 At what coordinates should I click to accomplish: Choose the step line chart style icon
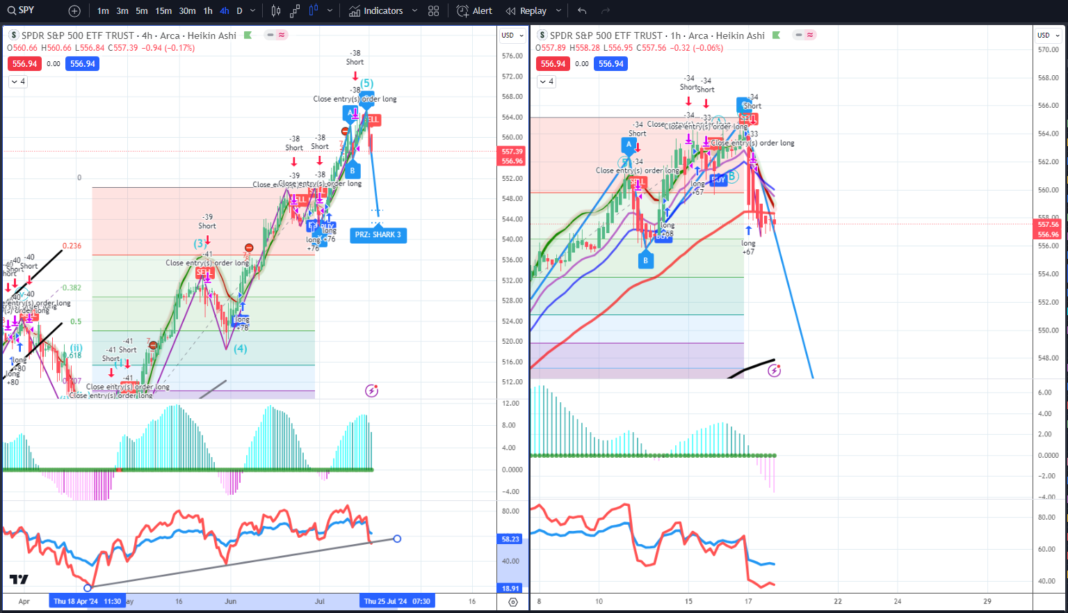[x=295, y=11]
